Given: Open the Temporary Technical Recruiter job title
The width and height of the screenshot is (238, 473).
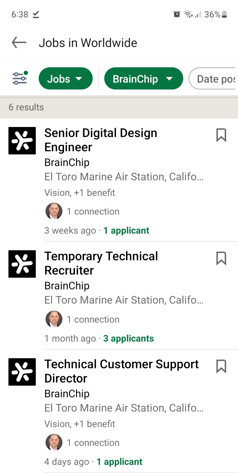Looking at the screenshot, I should coord(101,263).
